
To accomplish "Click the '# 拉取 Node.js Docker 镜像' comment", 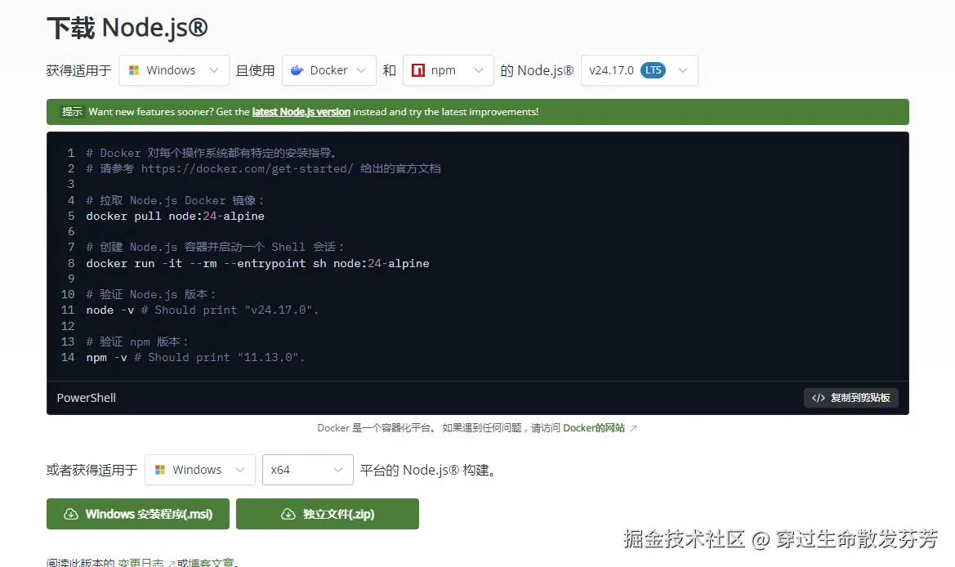I will coord(174,200).
